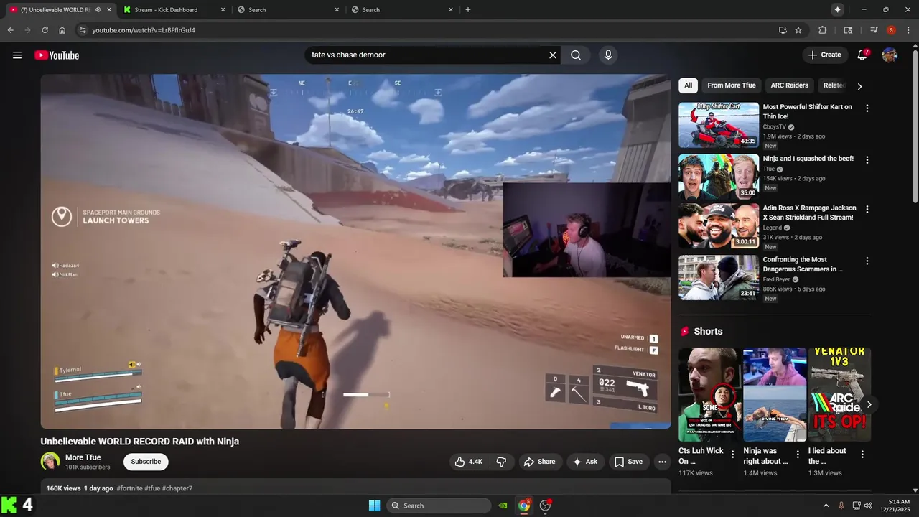The image size is (919, 517).
Task: Reload the current page
Action: tap(45, 30)
